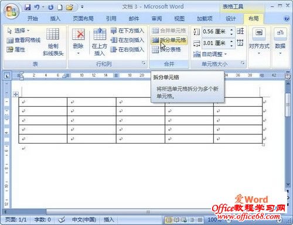Open 邮件 tab
The width and height of the screenshot is (293, 225).
(x=134, y=19)
